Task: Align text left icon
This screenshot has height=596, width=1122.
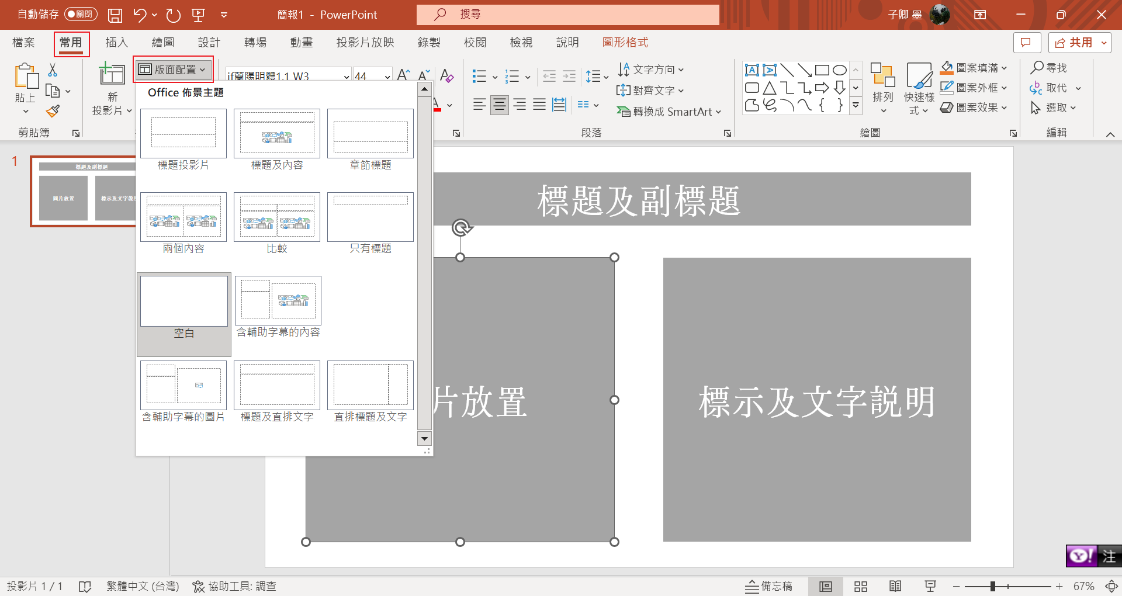Action: coord(479,105)
